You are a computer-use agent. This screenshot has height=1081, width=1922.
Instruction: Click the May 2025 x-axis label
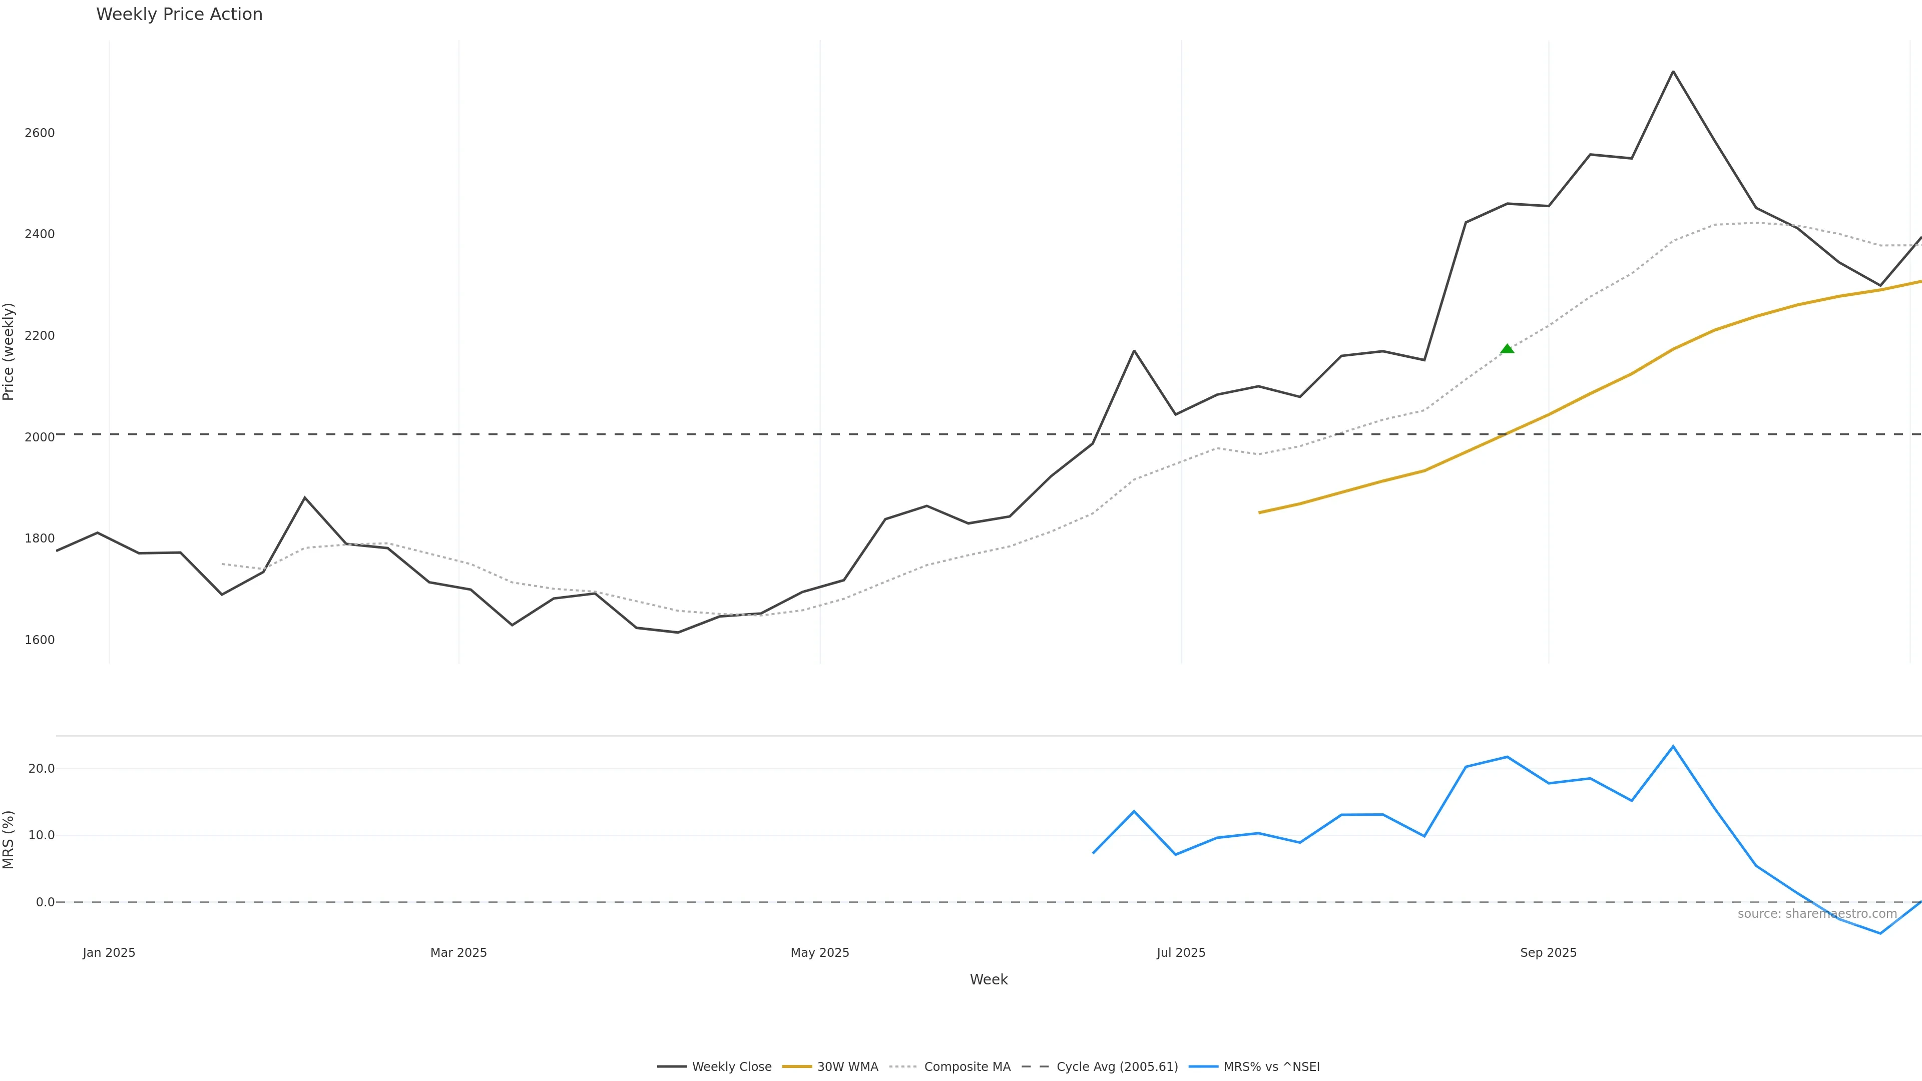[x=819, y=953]
